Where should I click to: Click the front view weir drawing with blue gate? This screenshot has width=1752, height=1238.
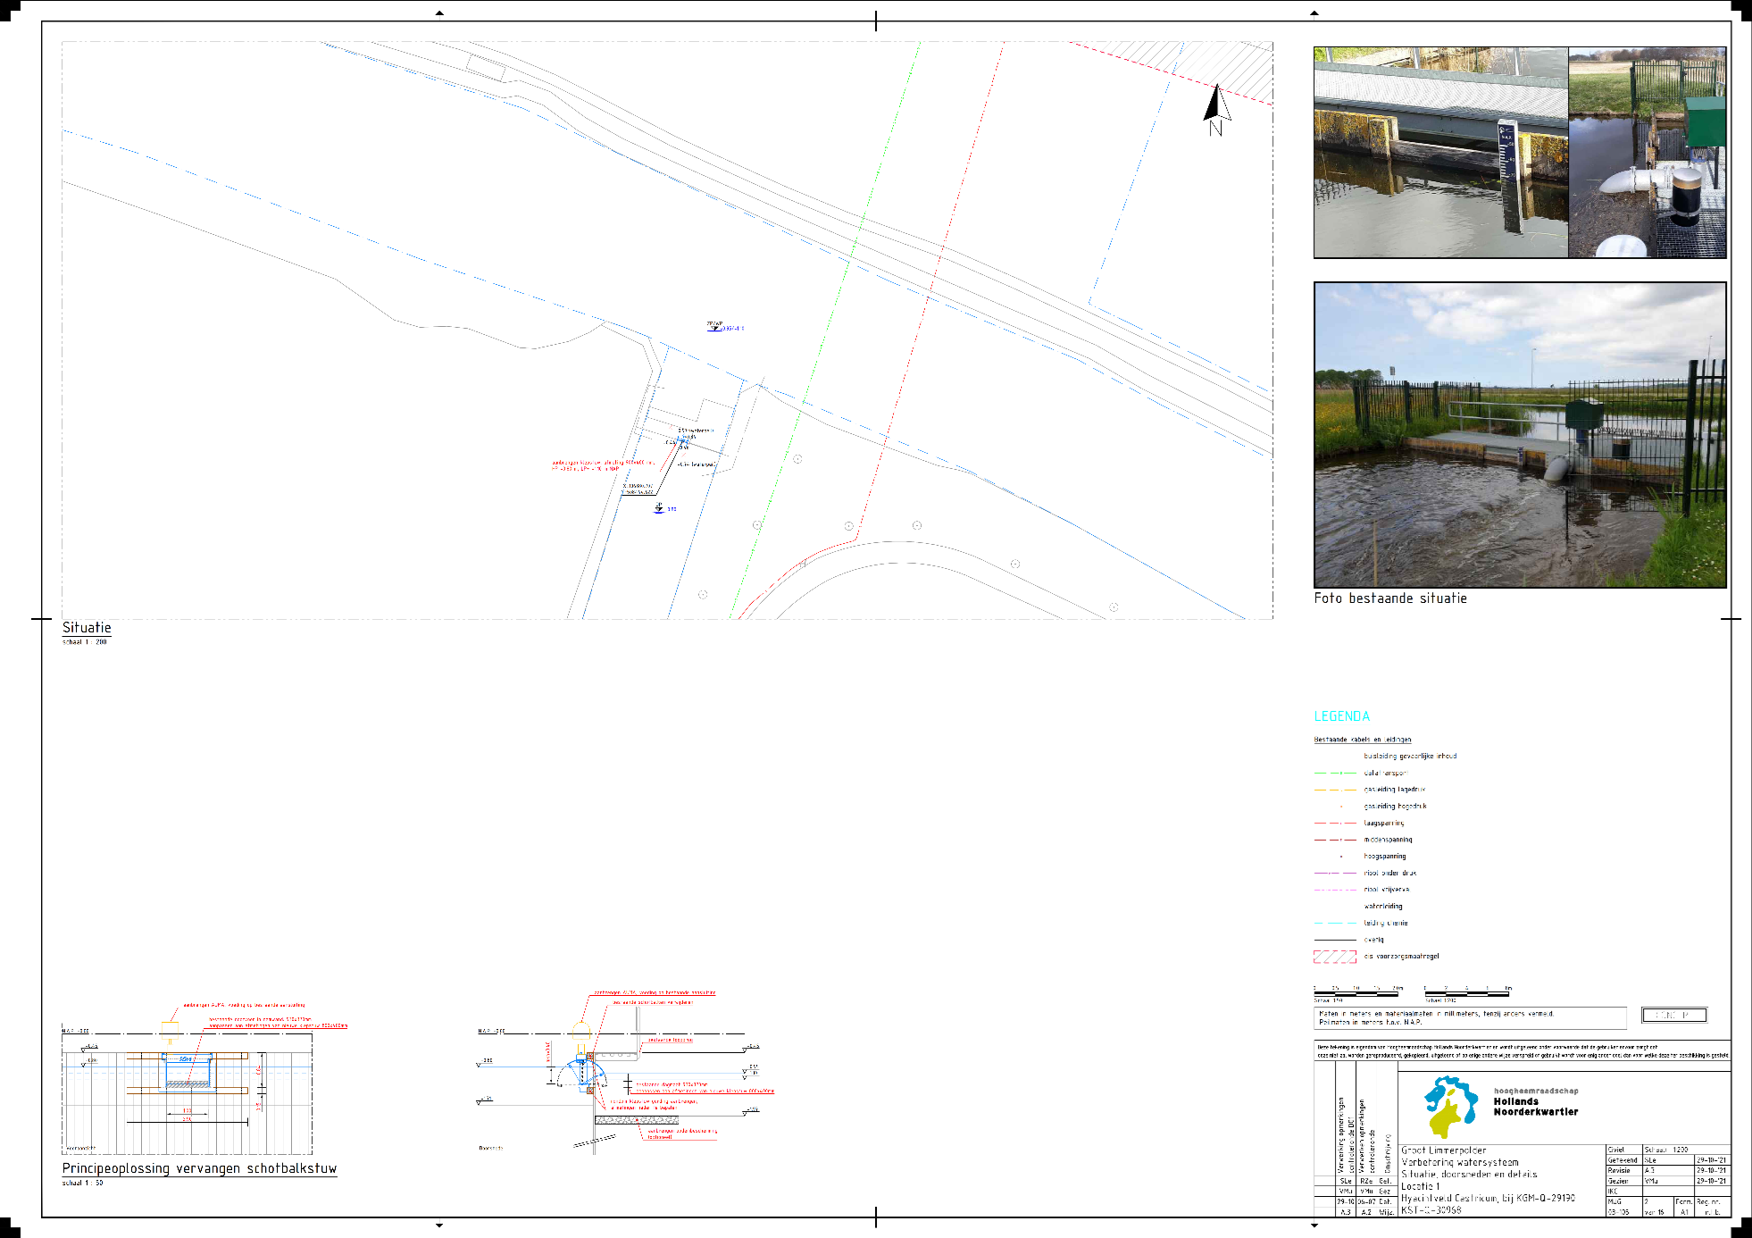pyautogui.click(x=188, y=1090)
